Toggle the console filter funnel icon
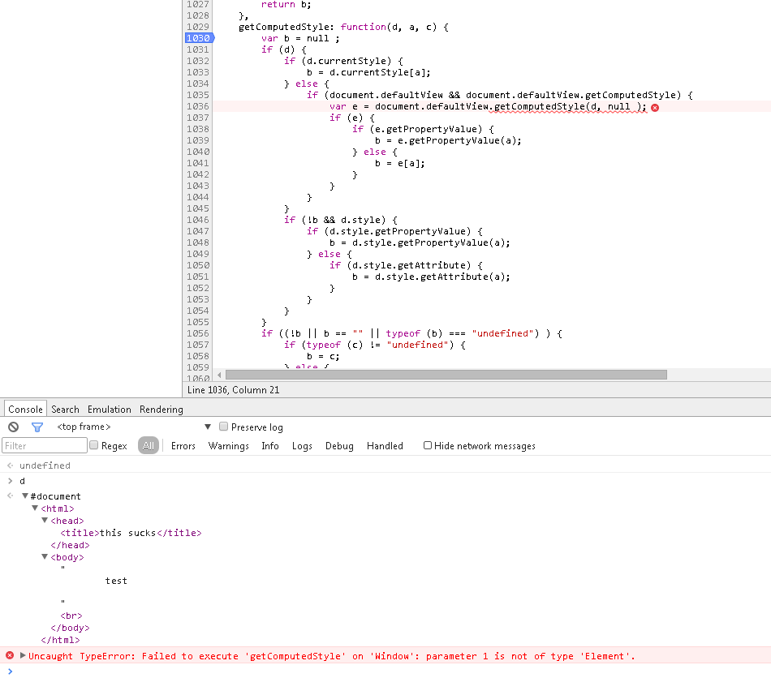 tap(37, 427)
